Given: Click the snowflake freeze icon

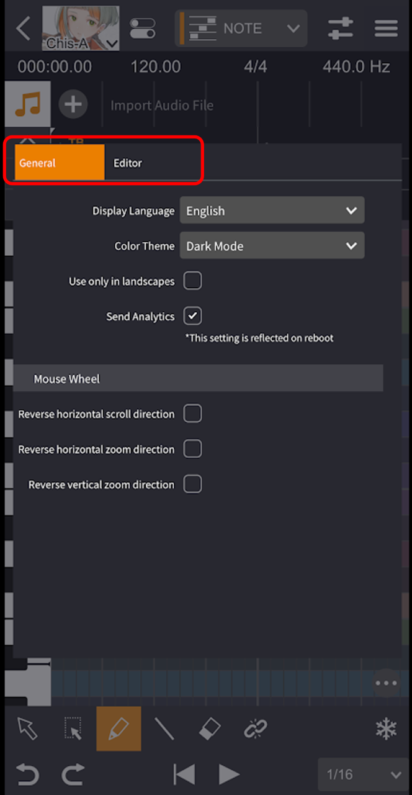Looking at the screenshot, I should (x=386, y=729).
